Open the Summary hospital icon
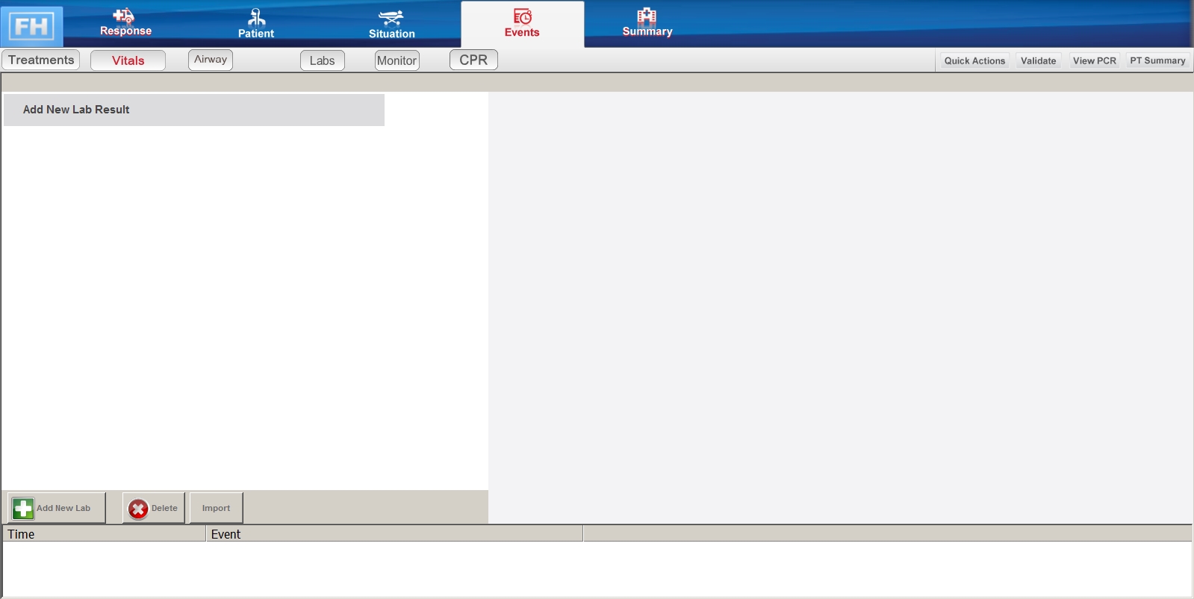Image resolution: width=1194 pixels, height=599 pixels. pos(647,16)
